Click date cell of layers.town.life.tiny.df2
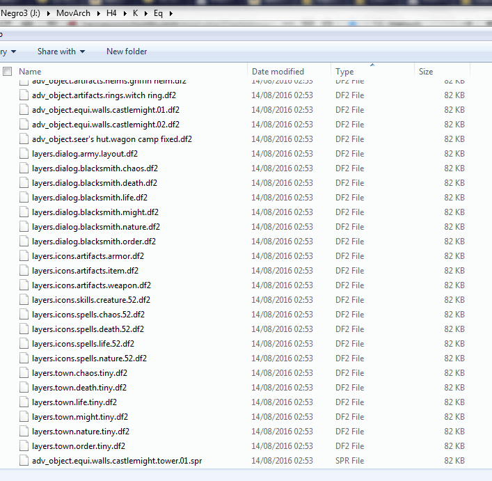The height and width of the screenshot is (481, 492). [282, 402]
